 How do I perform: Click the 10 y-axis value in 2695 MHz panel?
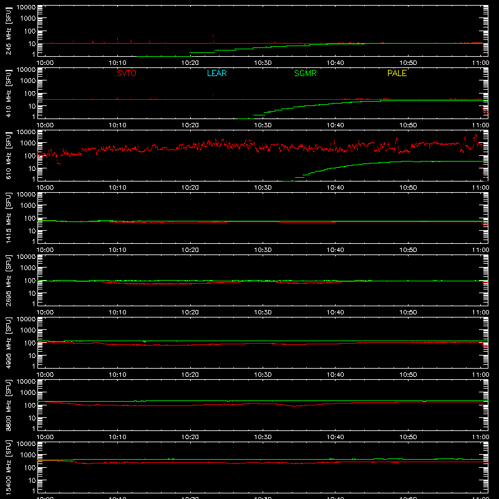[x=32, y=293]
